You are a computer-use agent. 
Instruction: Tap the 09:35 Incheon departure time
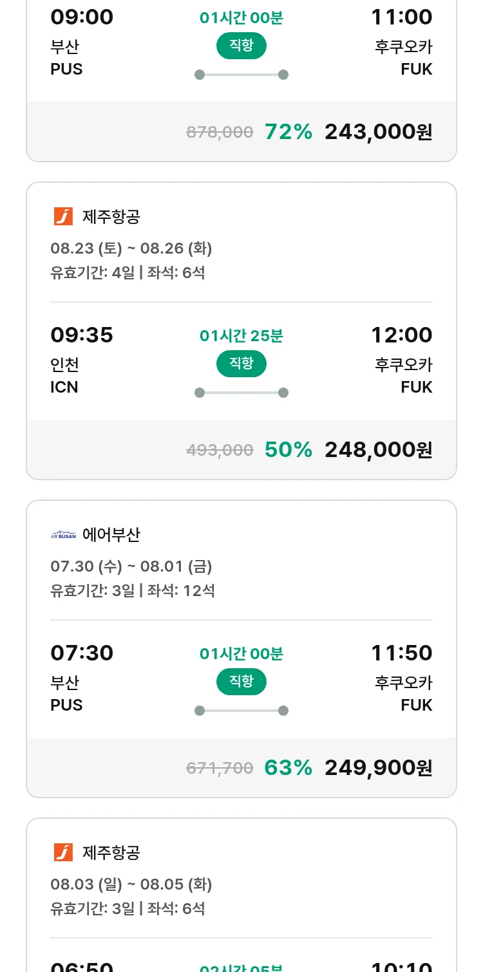82,335
